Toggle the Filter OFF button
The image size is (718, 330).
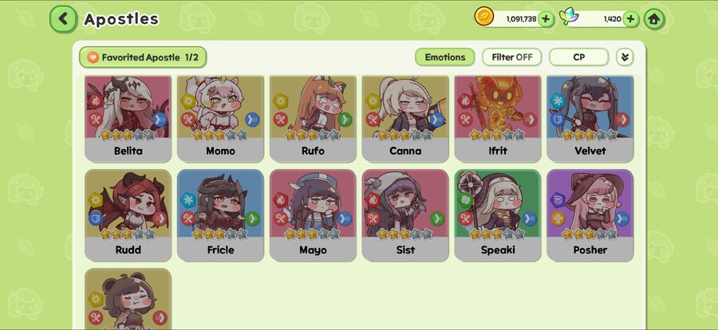click(512, 57)
